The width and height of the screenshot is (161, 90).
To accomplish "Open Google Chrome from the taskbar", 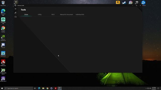I will 47,88.
